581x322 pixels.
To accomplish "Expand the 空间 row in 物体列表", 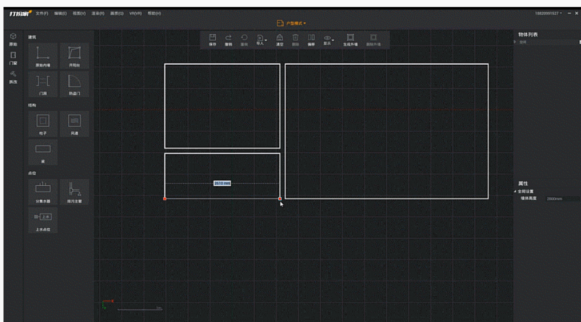I will pyautogui.click(x=514, y=42).
